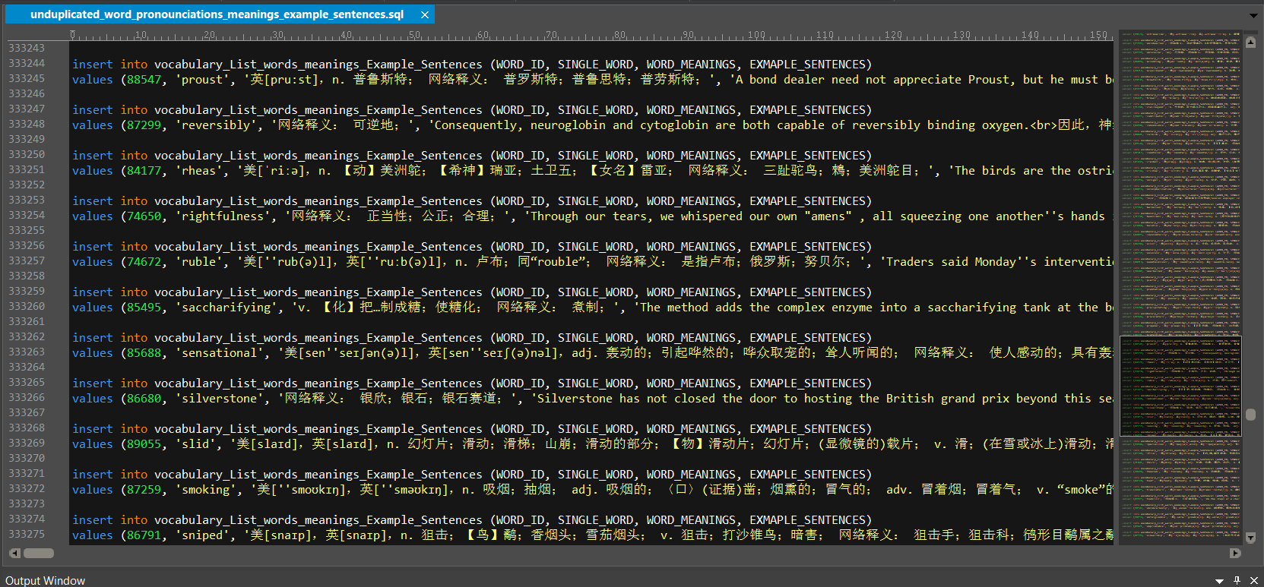This screenshot has width=1264, height=587.
Task: Click 'Through' in the rightfulness example sentence
Action: tap(554, 216)
